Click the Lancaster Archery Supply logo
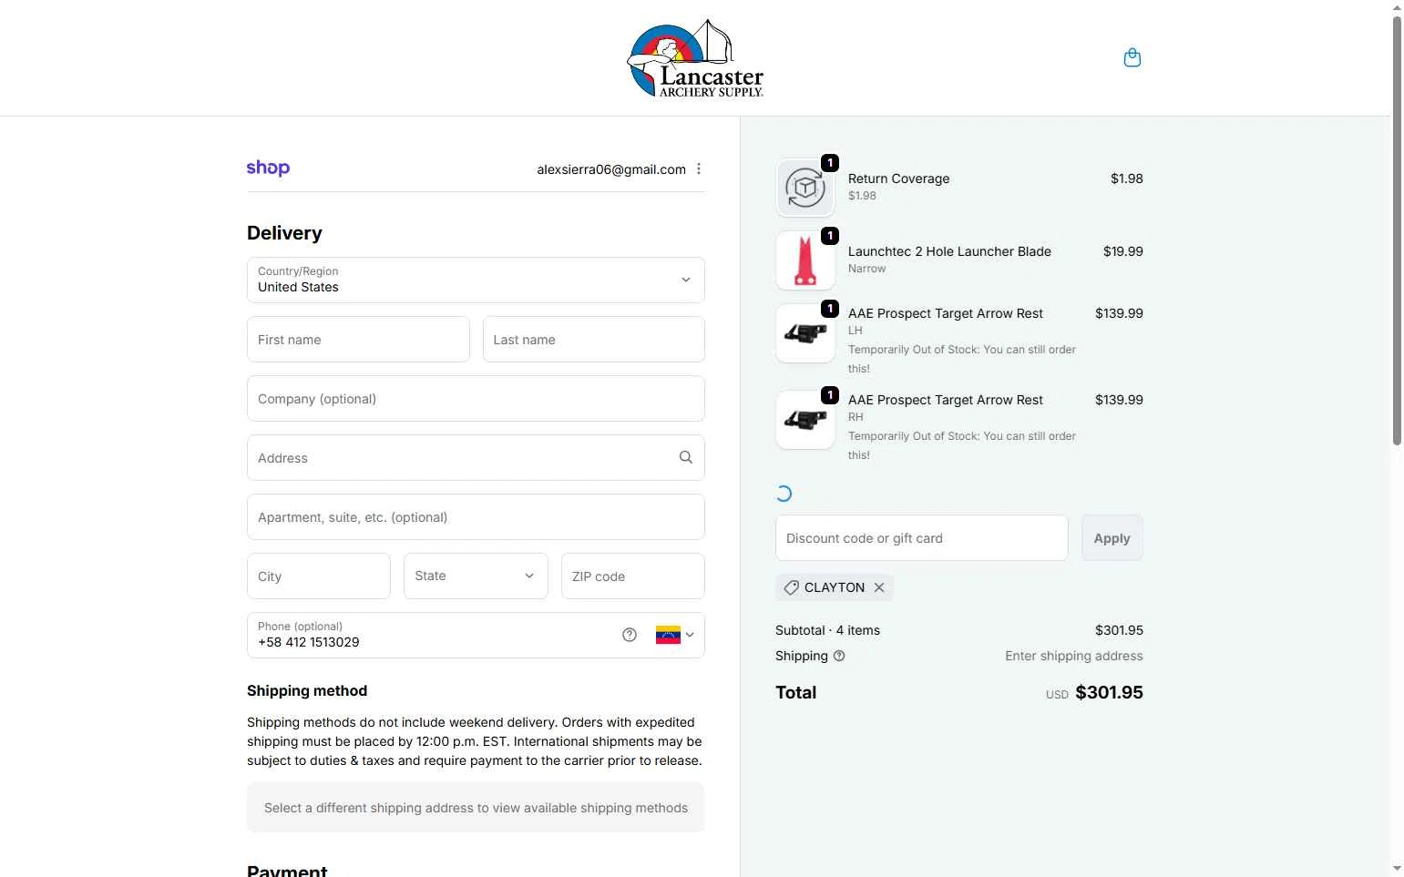Viewport: 1404px width, 877px height. (x=695, y=58)
